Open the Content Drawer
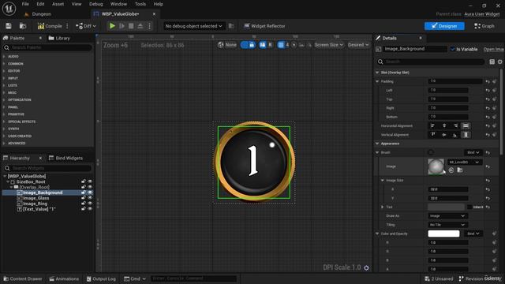 pyautogui.click(x=23, y=278)
